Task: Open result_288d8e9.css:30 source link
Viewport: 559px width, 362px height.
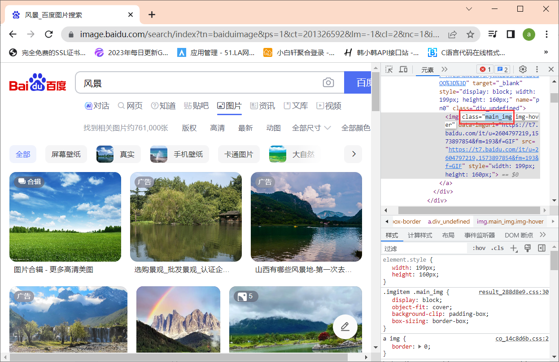Action: [513, 292]
